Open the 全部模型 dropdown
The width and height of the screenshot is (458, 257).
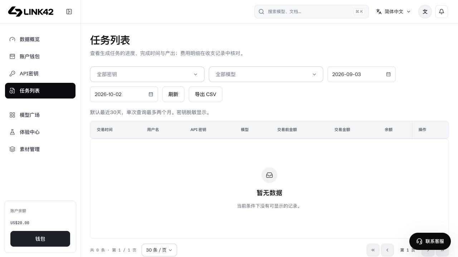pos(266,74)
